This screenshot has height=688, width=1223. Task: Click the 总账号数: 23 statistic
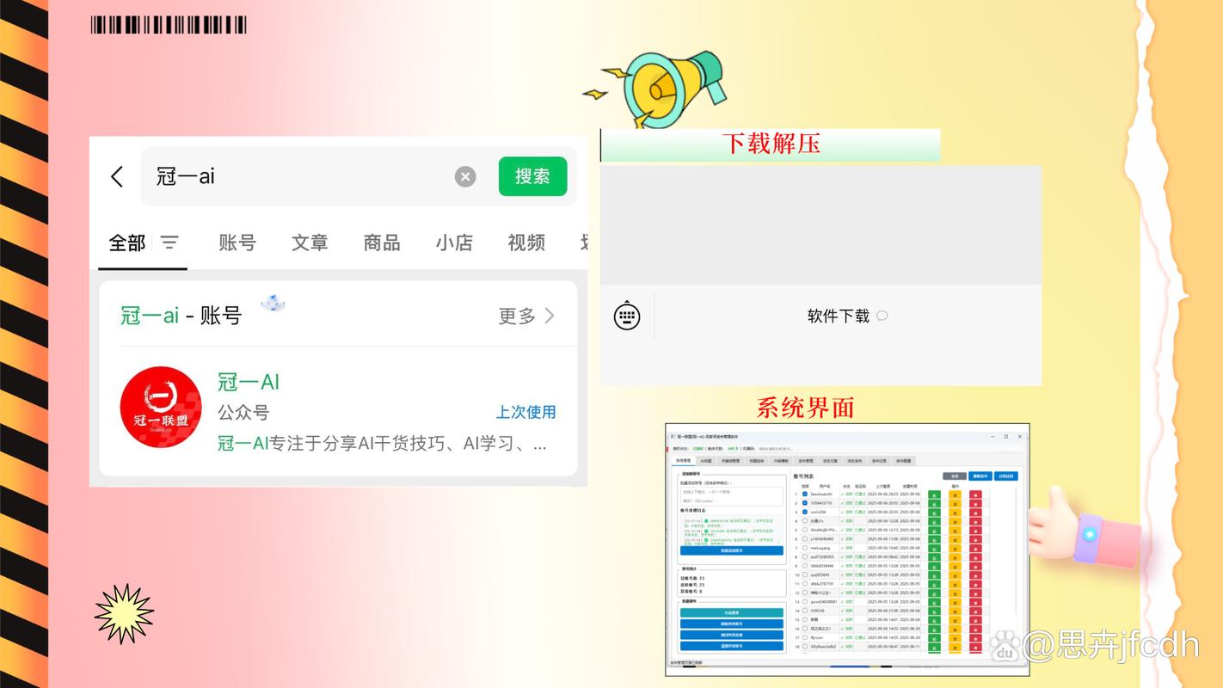[x=693, y=579]
